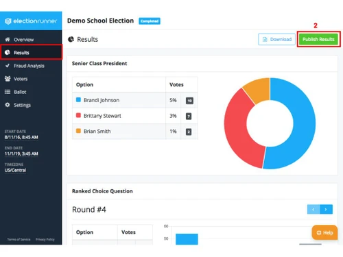The width and height of the screenshot is (343, 257).
Task: Click the Overview home icon
Action: [x=8, y=39]
